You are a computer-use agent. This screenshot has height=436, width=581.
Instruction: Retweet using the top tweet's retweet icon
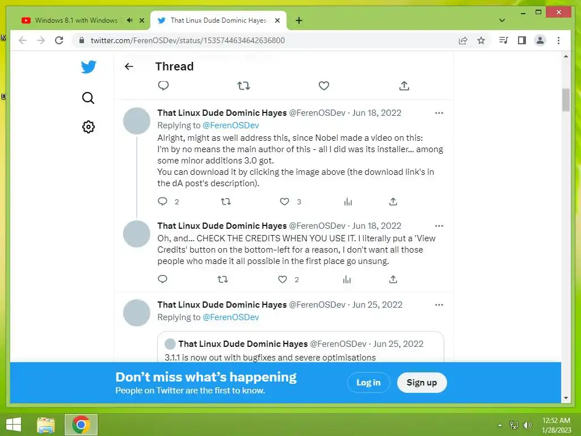(x=243, y=86)
